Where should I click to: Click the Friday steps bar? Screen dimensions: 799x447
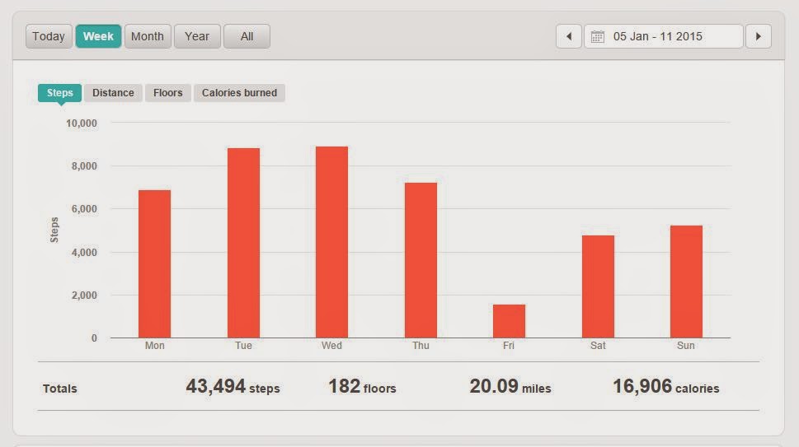pyautogui.click(x=509, y=321)
